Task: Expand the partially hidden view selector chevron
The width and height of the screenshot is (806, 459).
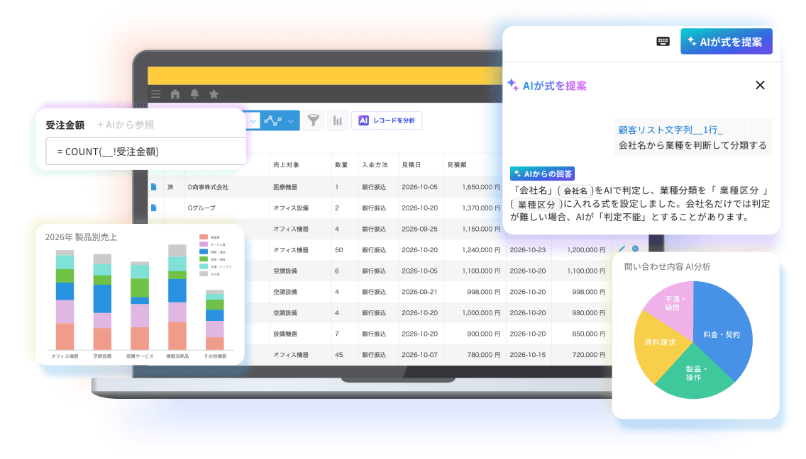Action: [253, 121]
